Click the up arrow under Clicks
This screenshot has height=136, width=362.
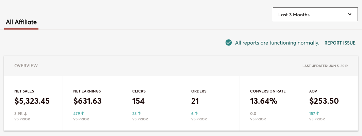tap(139, 114)
